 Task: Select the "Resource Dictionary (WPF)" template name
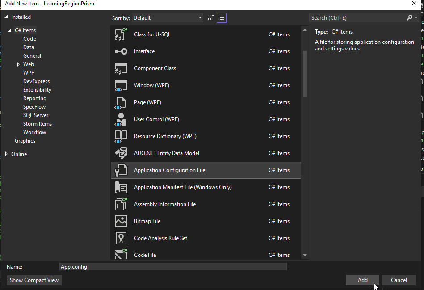coord(165,136)
